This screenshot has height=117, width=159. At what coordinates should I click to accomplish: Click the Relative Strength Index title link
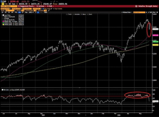148,6
